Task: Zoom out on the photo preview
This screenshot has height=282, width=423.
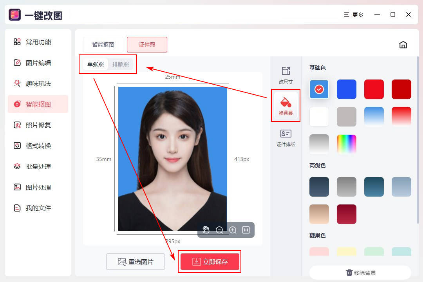Action: [220, 230]
